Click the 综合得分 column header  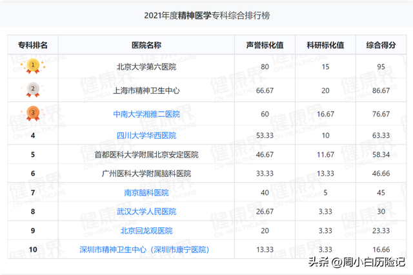381,45
